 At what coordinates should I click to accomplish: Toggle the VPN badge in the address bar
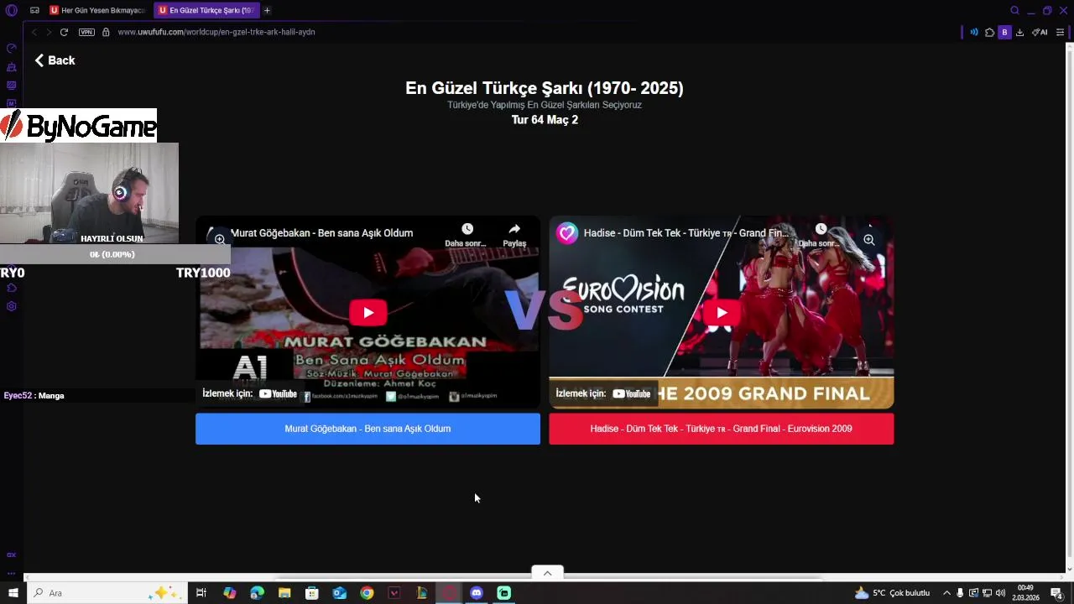coord(86,32)
